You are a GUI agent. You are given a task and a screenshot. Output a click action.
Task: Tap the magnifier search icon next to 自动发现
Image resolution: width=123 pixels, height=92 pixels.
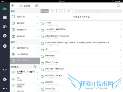(x=35, y=67)
